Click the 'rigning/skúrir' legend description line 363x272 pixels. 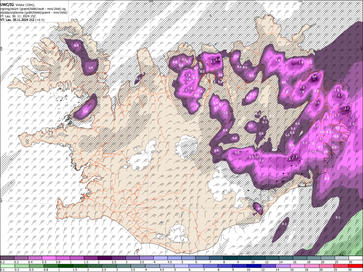[x=33, y=9]
